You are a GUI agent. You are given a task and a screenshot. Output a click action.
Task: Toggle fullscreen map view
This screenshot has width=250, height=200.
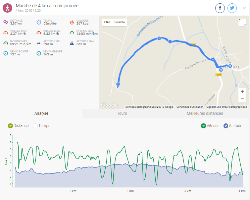pyautogui.click(x=242, y=23)
